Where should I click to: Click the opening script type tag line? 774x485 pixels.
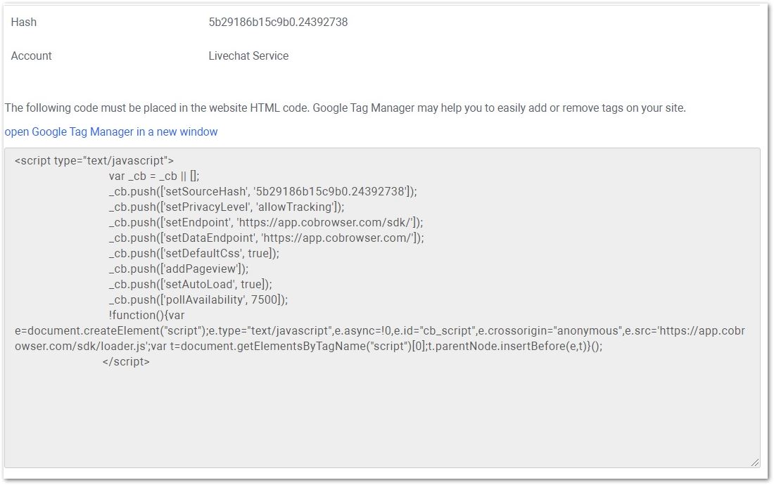coord(94,161)
